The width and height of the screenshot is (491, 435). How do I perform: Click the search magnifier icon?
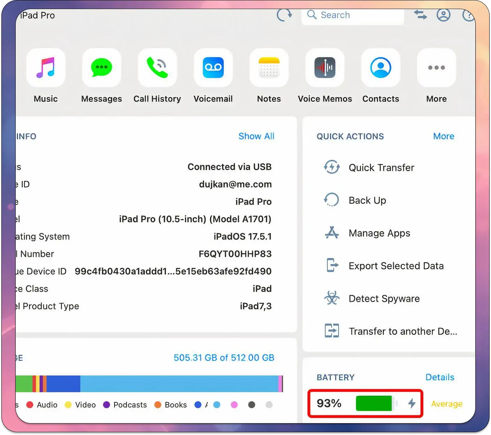(x=312, y=15)
